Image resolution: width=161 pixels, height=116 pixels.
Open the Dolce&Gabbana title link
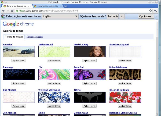(118, 67)
